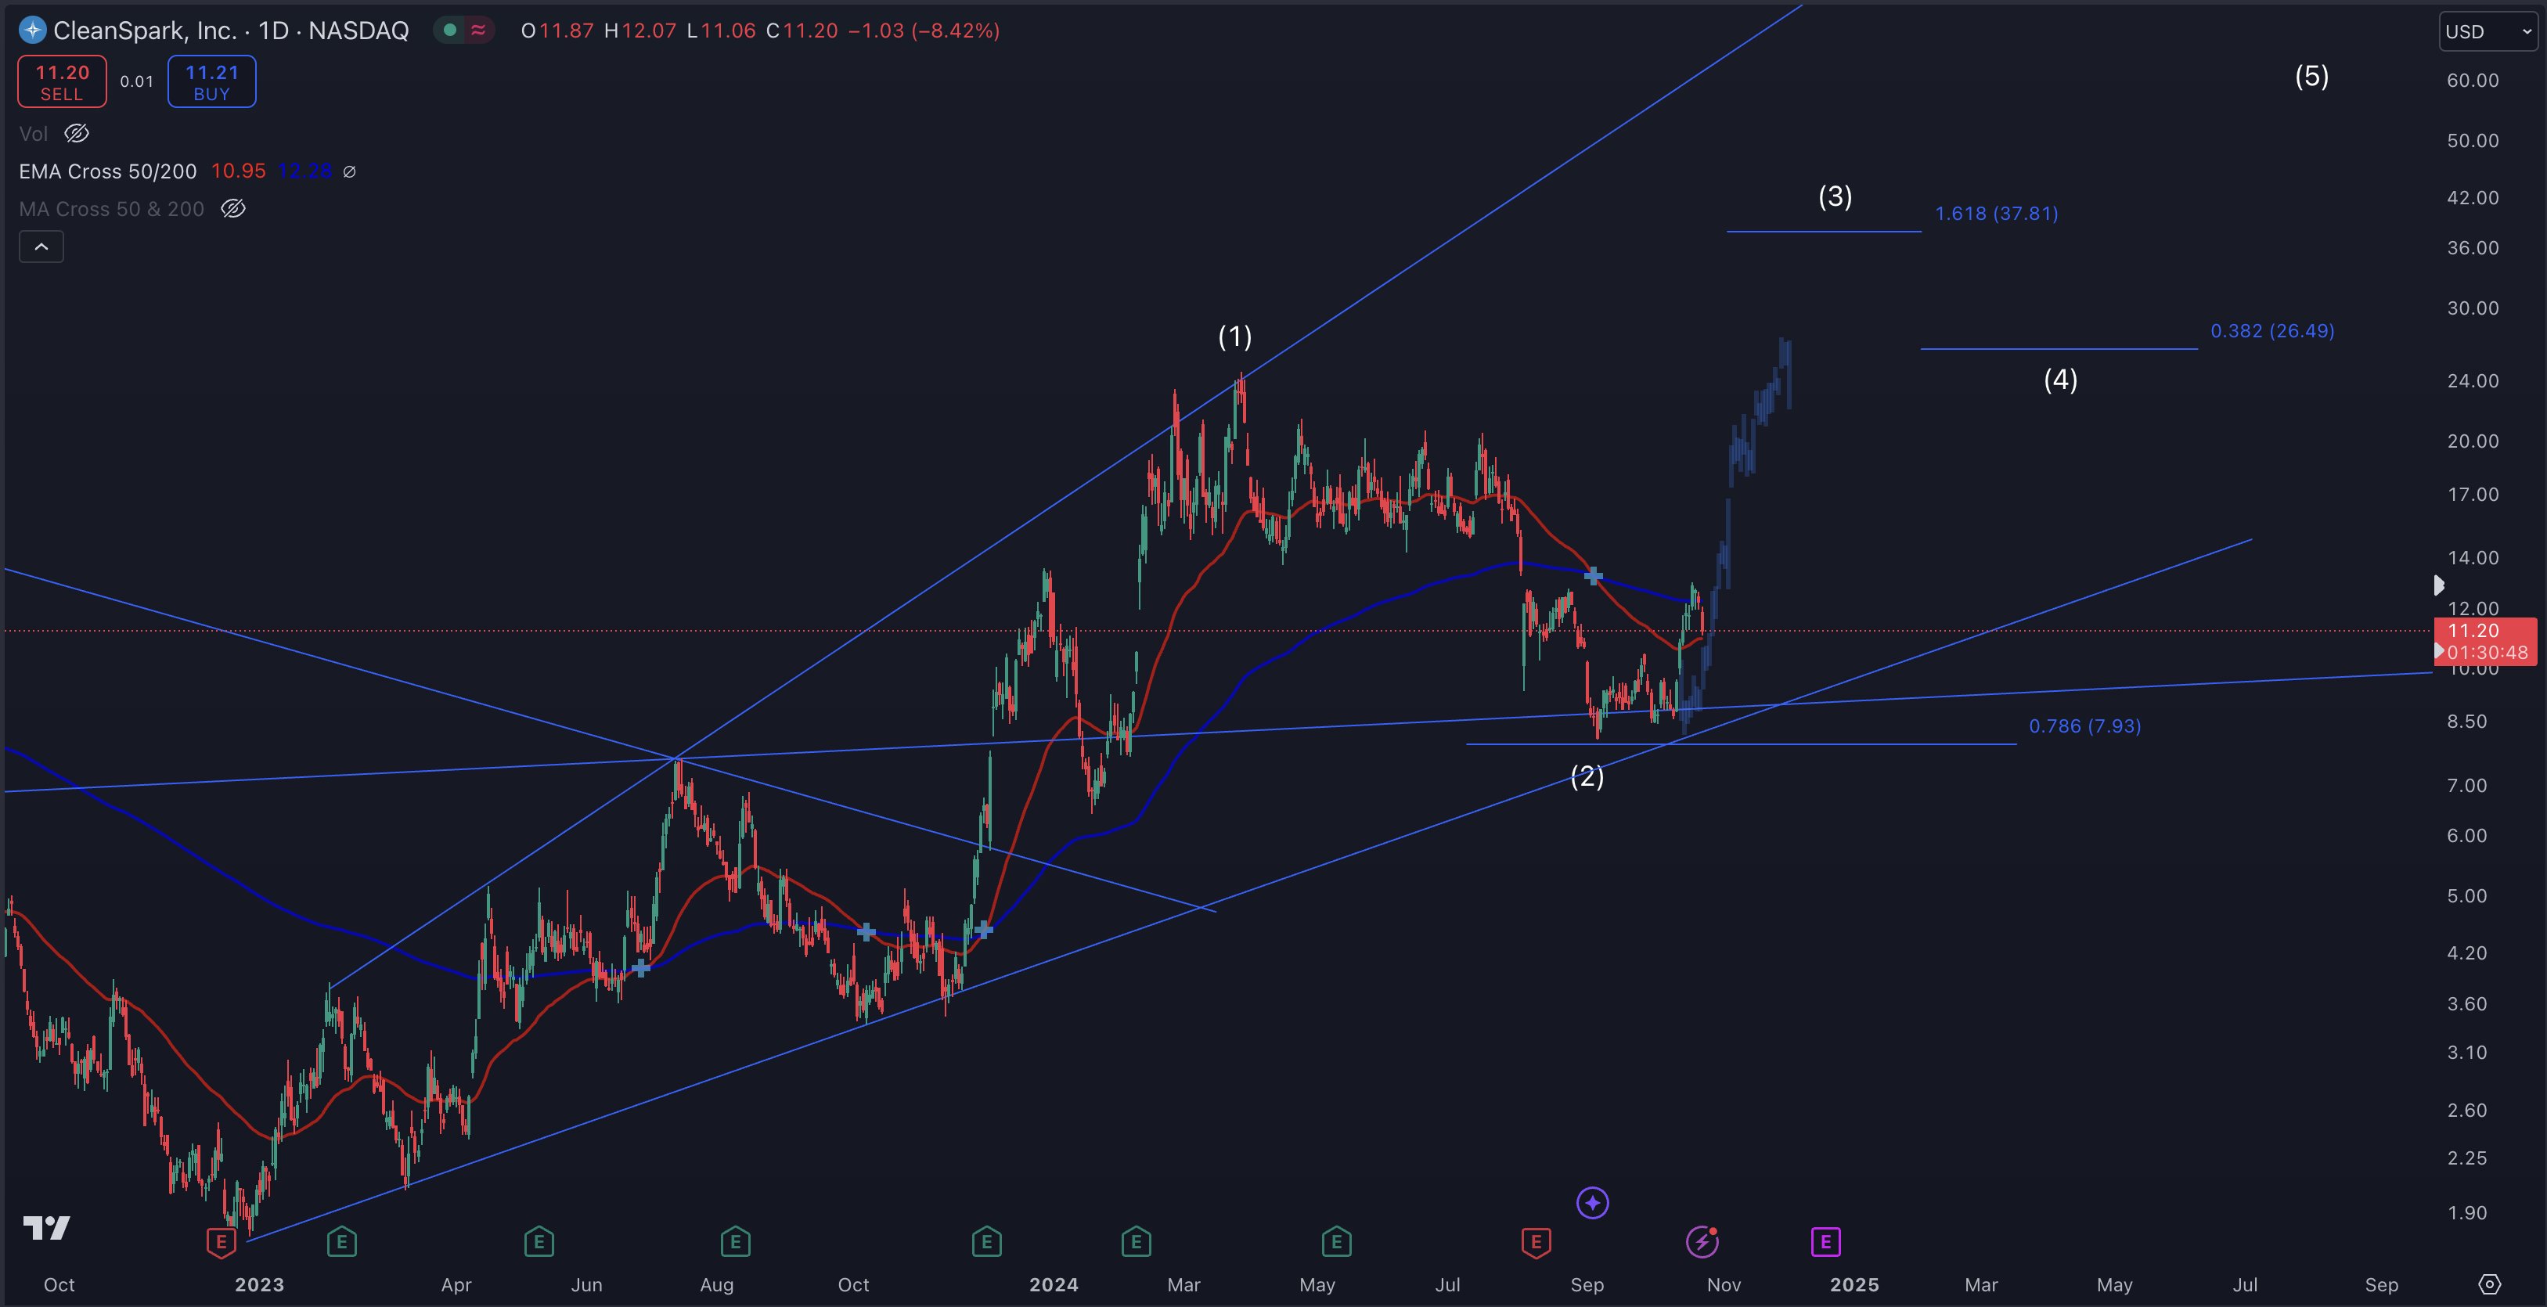2547x1307 pixels.
Task: Open the purple lightning event marker near November
Action: (x=1702, y=1242)
